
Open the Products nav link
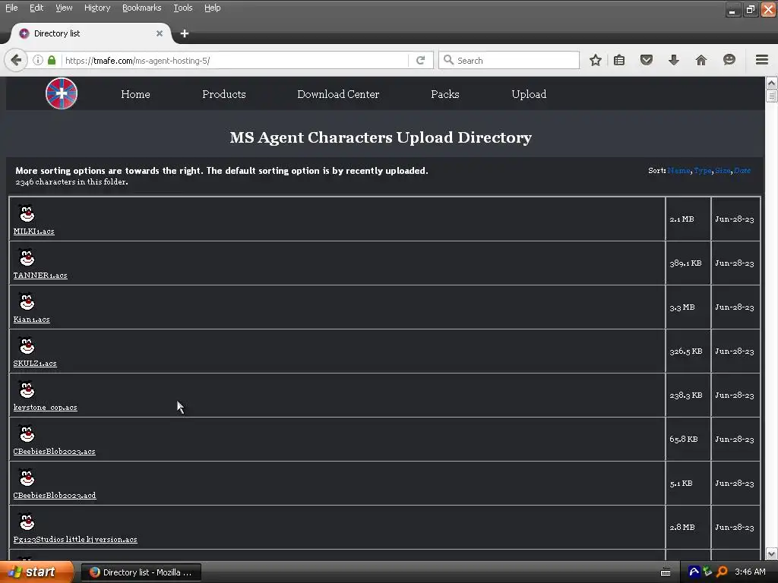(x=224, y=94)
